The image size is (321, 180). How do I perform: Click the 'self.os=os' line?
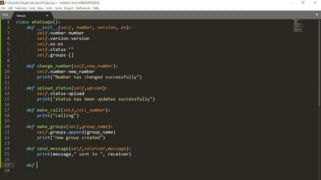tap(50, 44)
